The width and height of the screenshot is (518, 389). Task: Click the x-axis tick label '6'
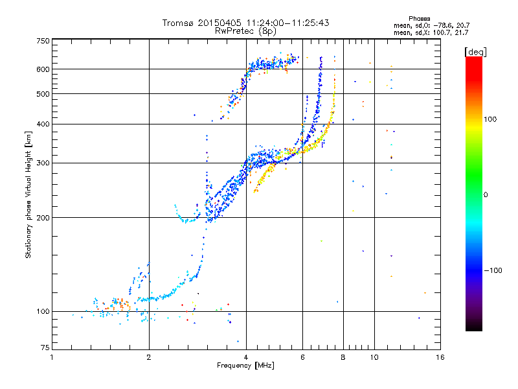pos(302,357)
